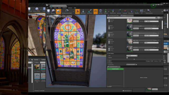Toggle the Bounds icon
The width and height of the screenshot is (169, 95).
[x=100, y=11]
